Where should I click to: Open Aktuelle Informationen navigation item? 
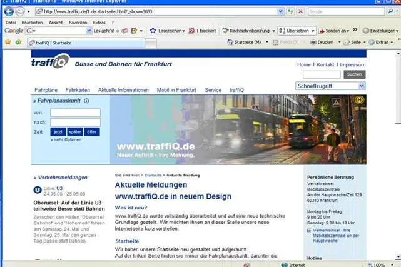pos(123,90)
